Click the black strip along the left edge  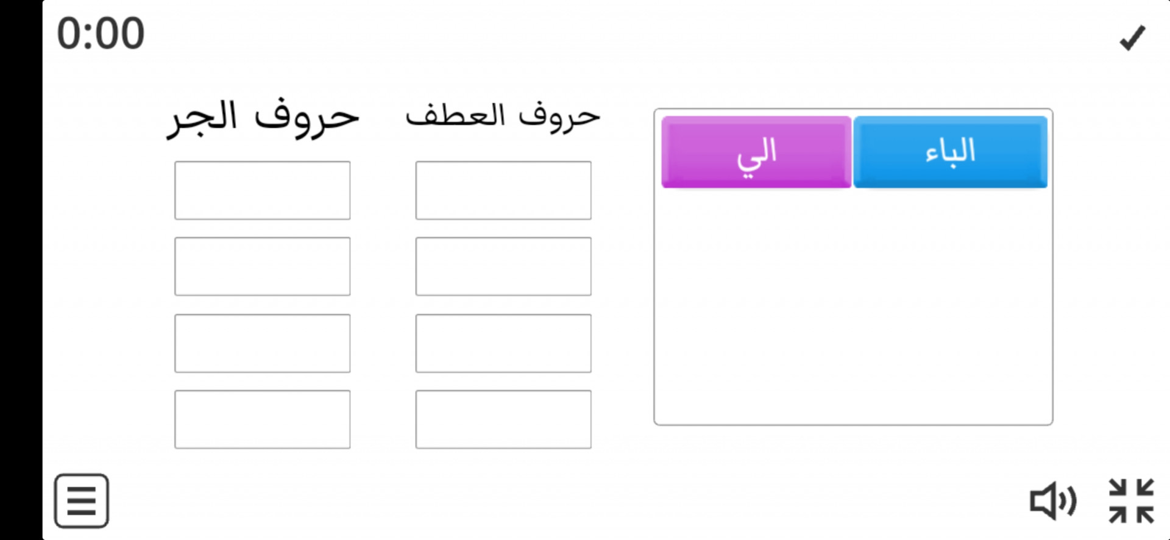pyautogui.click(x=21, y=270)
